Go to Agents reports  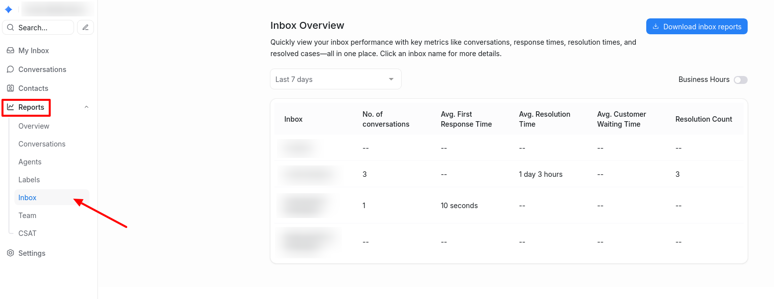pos(30,162)
